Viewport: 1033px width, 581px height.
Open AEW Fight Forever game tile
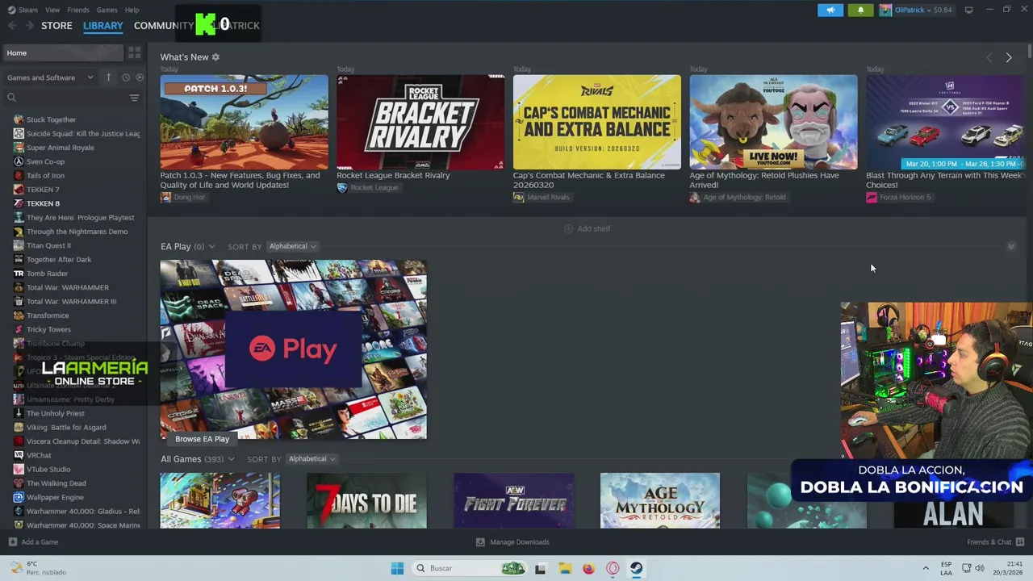[514, 501]
